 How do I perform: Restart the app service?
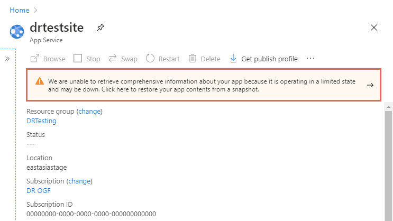[x=163, y=59]
